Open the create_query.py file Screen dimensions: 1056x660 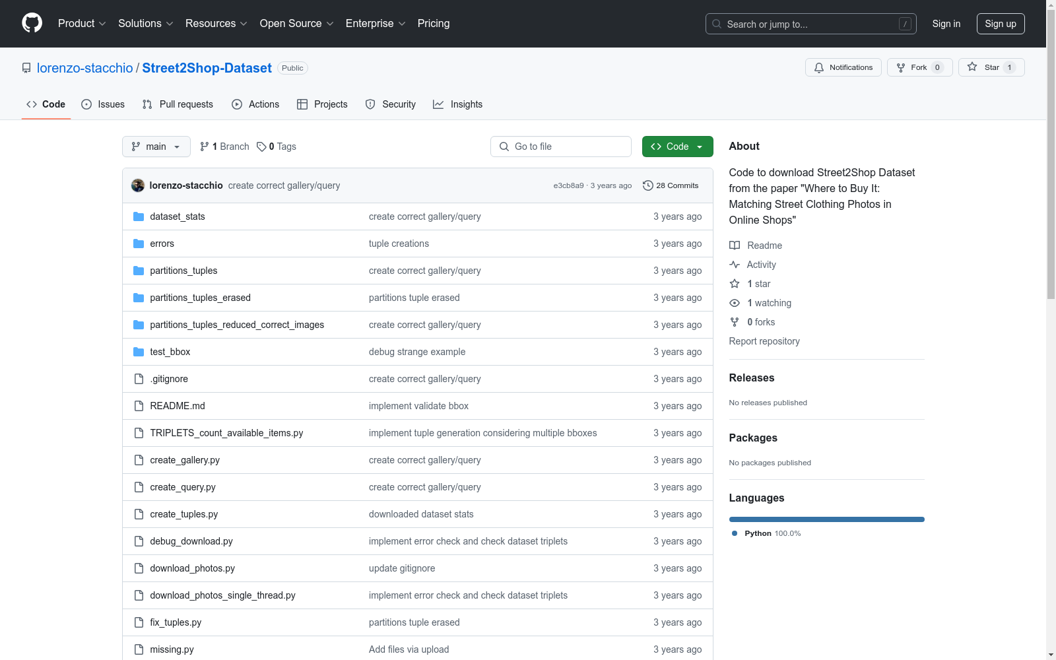(183, 487)
